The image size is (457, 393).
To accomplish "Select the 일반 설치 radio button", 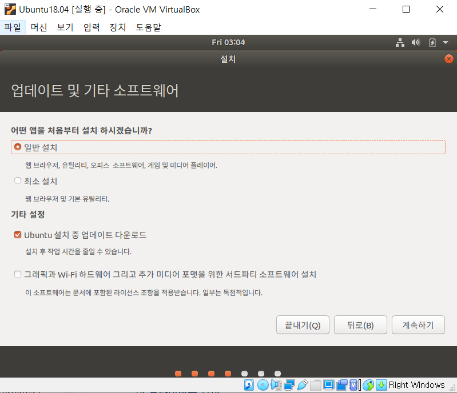I will (x=18, y=147).
